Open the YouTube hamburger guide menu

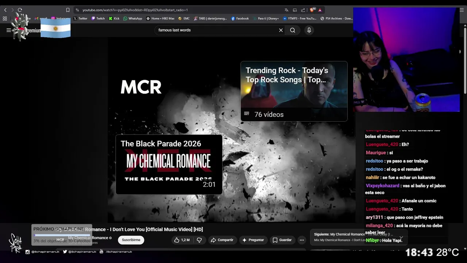pos(8,30)
